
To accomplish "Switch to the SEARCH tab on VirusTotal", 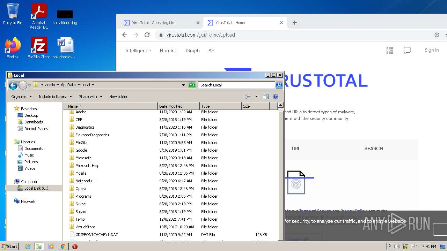I will 374,149.
